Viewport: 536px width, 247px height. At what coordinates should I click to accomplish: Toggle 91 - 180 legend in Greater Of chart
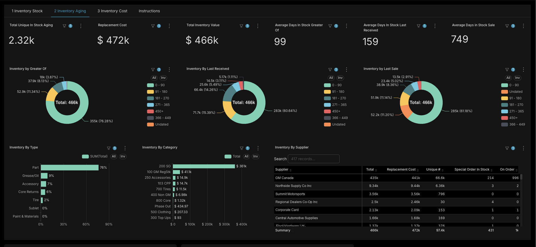tap(157, 92)
